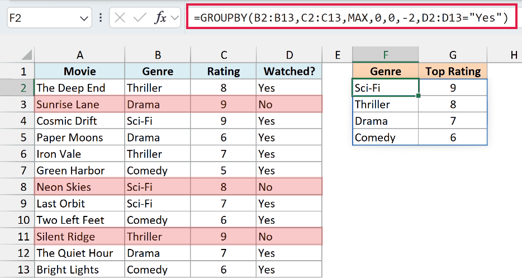522x278 pixels.
Task: Click the Yes cell in Bright Lights row
Action: pyautogui.click(x=290, y=270)
